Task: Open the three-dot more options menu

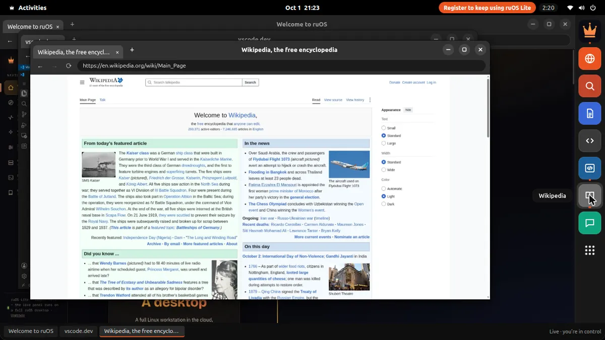Action: tap(370, 100)
